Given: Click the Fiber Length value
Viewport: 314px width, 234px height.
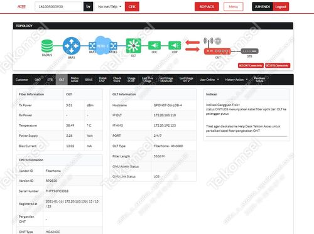Looking at the screenshot, I should (159, 156).
